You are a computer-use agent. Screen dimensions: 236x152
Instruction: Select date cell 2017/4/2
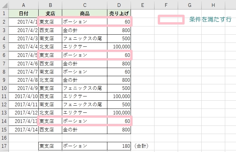pos(24,30)
